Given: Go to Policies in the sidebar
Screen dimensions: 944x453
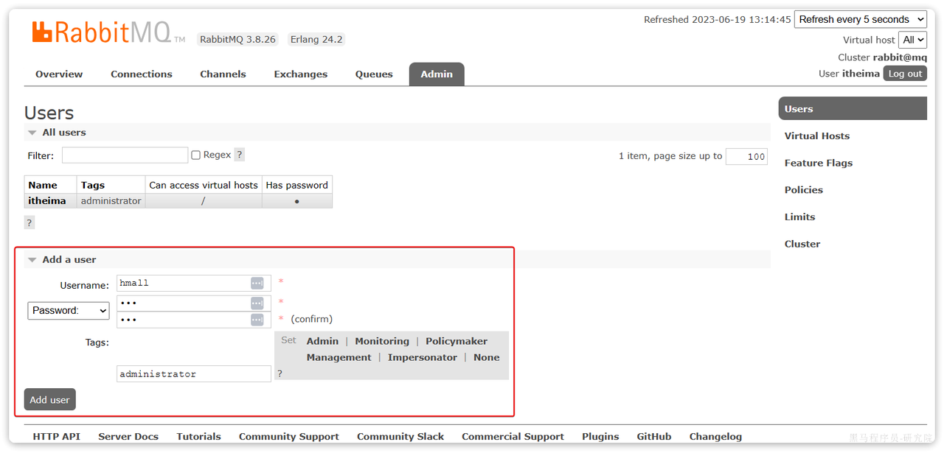Looking at the screenshot, I should coord(804,190).
